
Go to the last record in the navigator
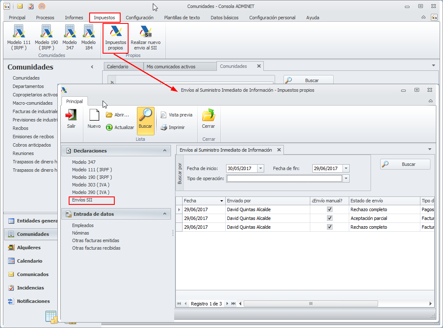(x=233, y=304)
